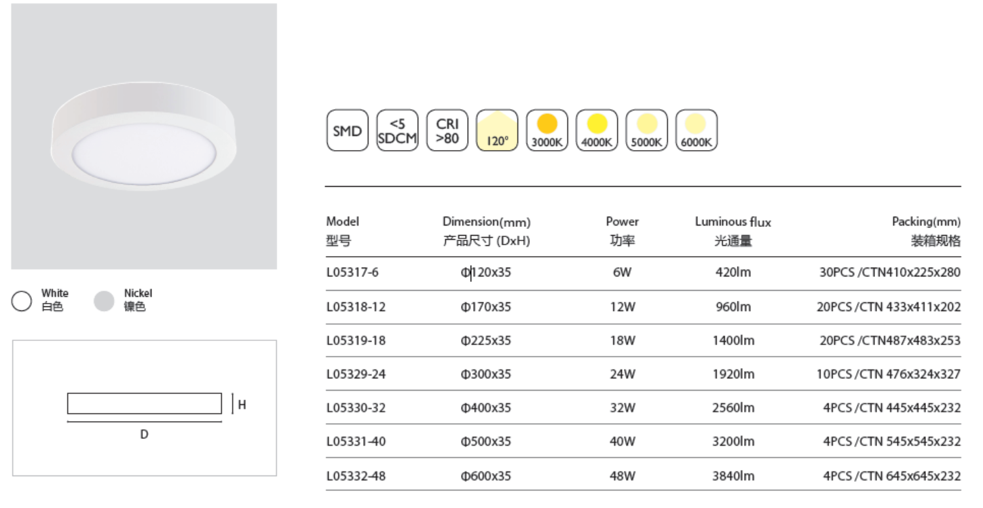This screenshot has width=983, height=508.
Task: Click the <5 SDCM badge icon
Action: pos(397,130)
